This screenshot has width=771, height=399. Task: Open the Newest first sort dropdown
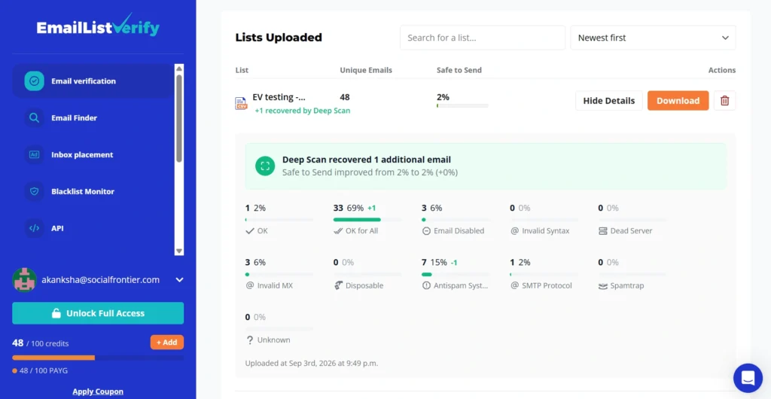tap(653, 38)
